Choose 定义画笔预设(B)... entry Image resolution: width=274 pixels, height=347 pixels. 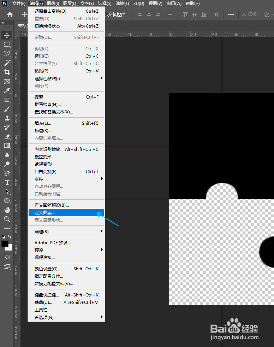point(66,205)
